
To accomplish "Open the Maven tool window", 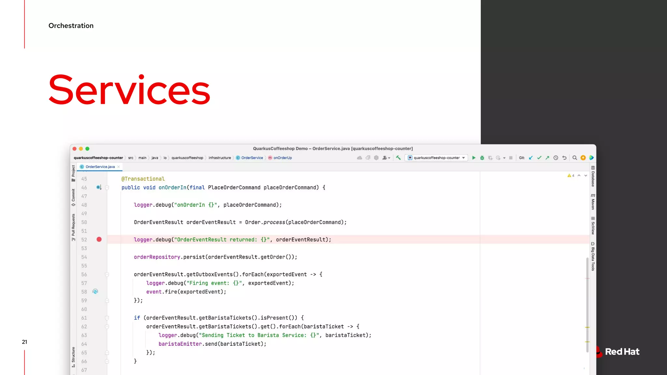I will coord(593,202).
